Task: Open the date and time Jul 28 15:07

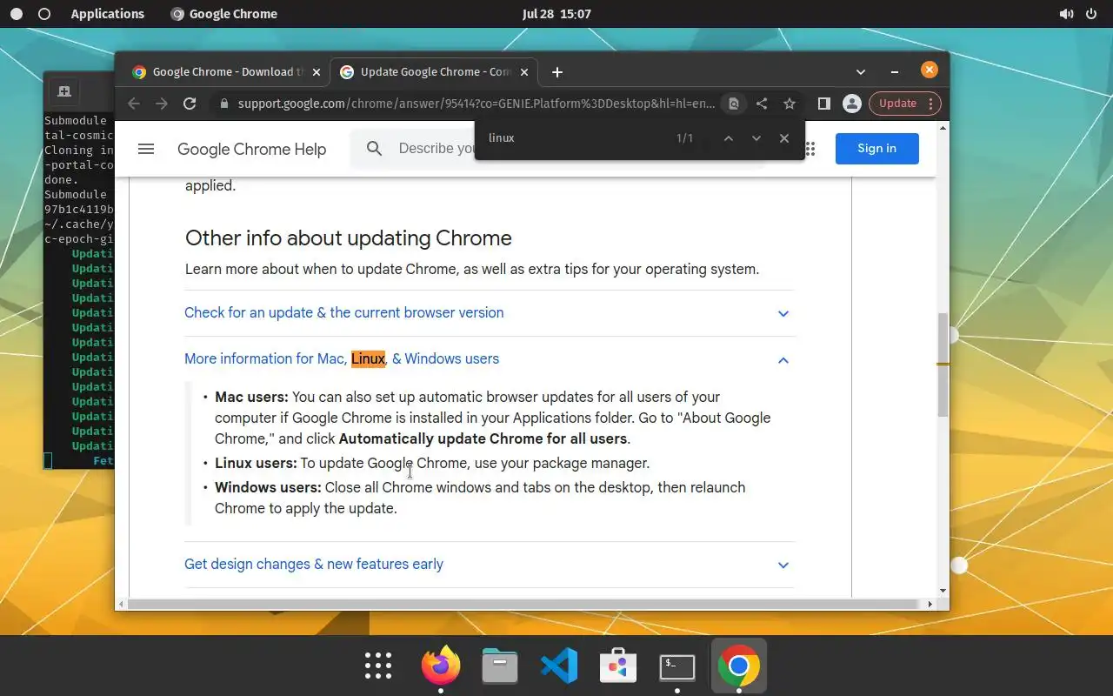Action: [x=556, y=14]
